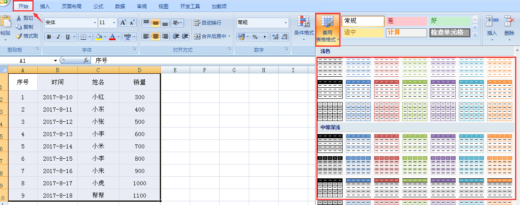The height and width of the screenshot is (205, 520).
Task: Apply yellow fill color bucket
Action: pos(98,37)
